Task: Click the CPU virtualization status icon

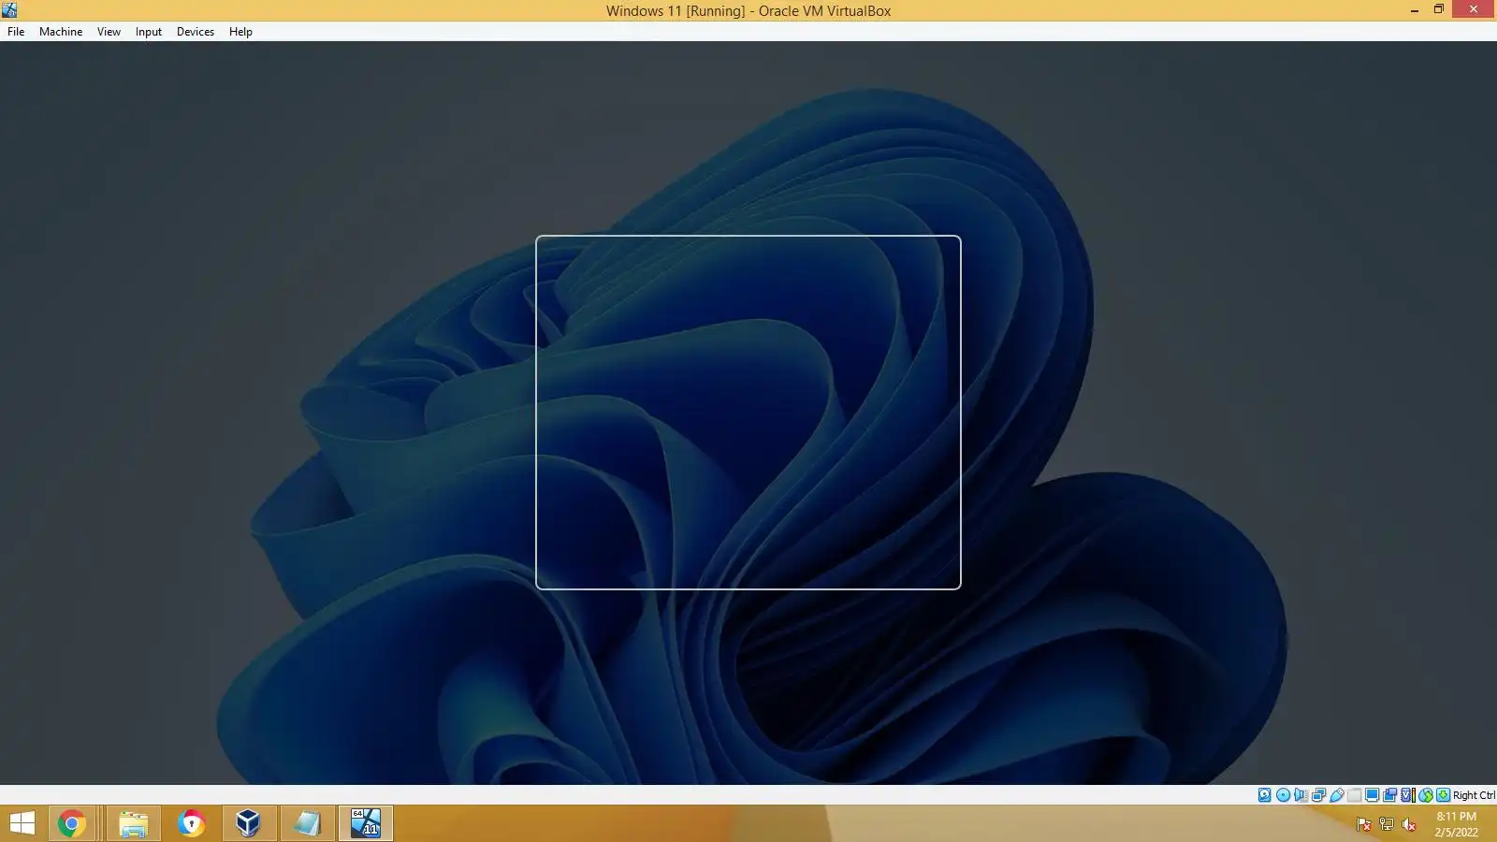Action: tap(1407, 795)
